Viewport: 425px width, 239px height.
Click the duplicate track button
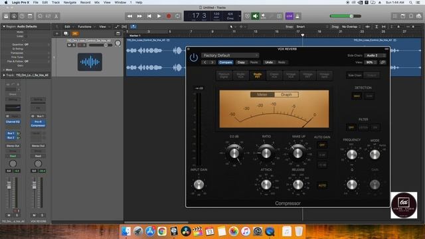coord(66,34)
